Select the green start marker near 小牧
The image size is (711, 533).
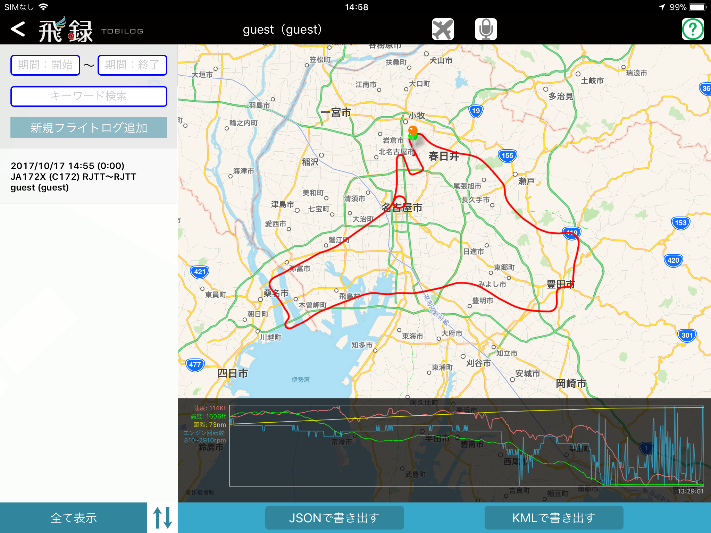[x=413, y=138]
